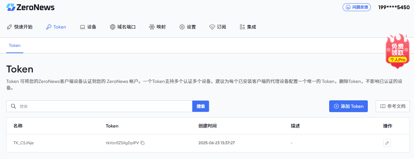The height and width of the screenshot is (159, 414).
Task: Open the 集成 menu item
Action: (x=248, y=27)
